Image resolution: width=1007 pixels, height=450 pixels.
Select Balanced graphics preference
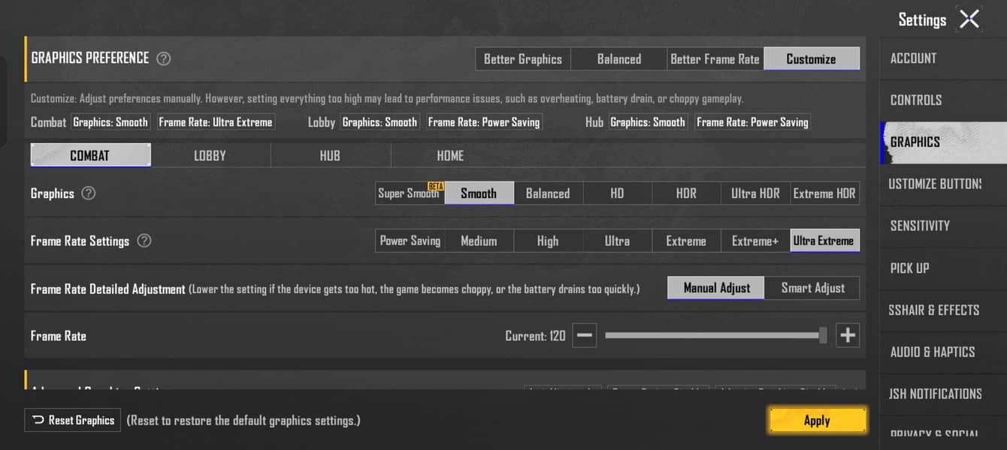619,59
